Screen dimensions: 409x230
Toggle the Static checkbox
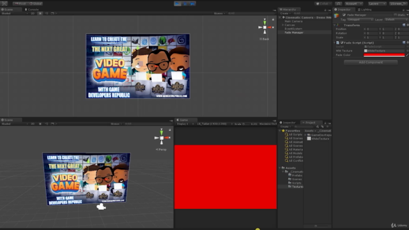tap(395, 15)
